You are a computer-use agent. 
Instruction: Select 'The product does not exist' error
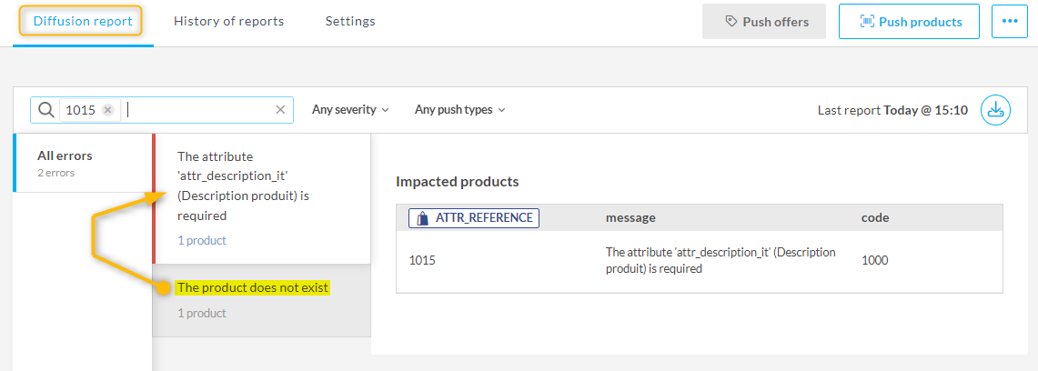point(253,288)
